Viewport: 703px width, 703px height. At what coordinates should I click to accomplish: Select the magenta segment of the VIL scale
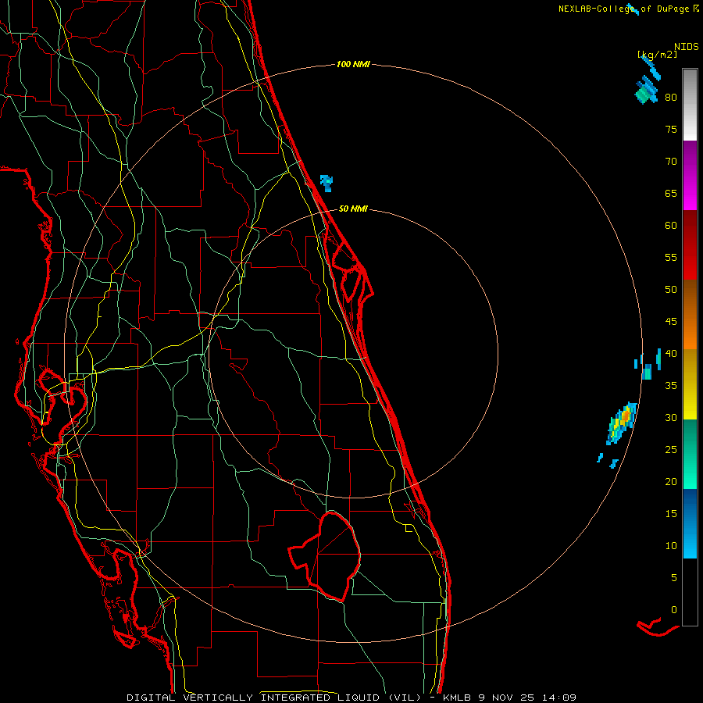pos(690,175)
